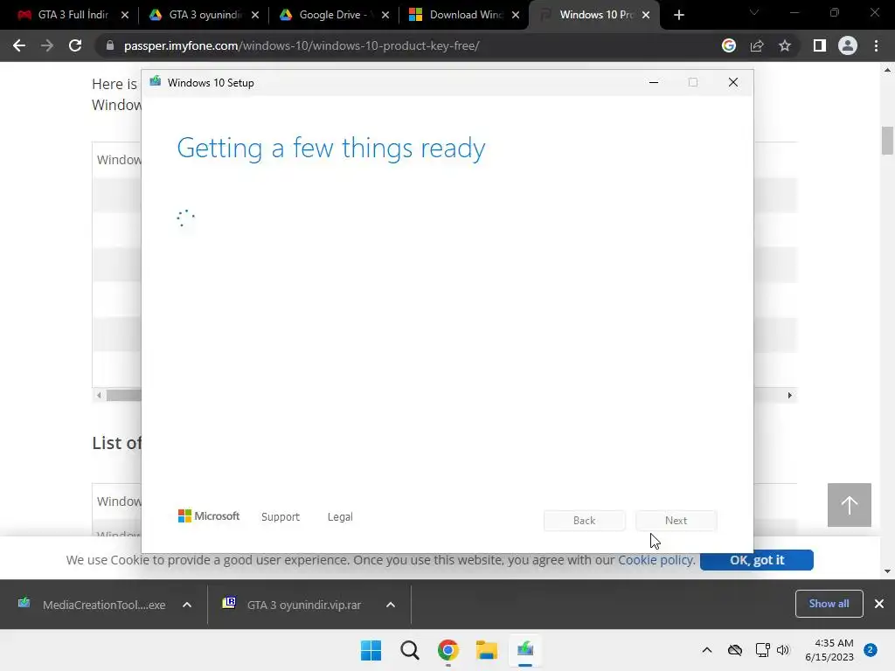Open Chrome from the taskbar
895x671 pixels.
pos(448,650)
